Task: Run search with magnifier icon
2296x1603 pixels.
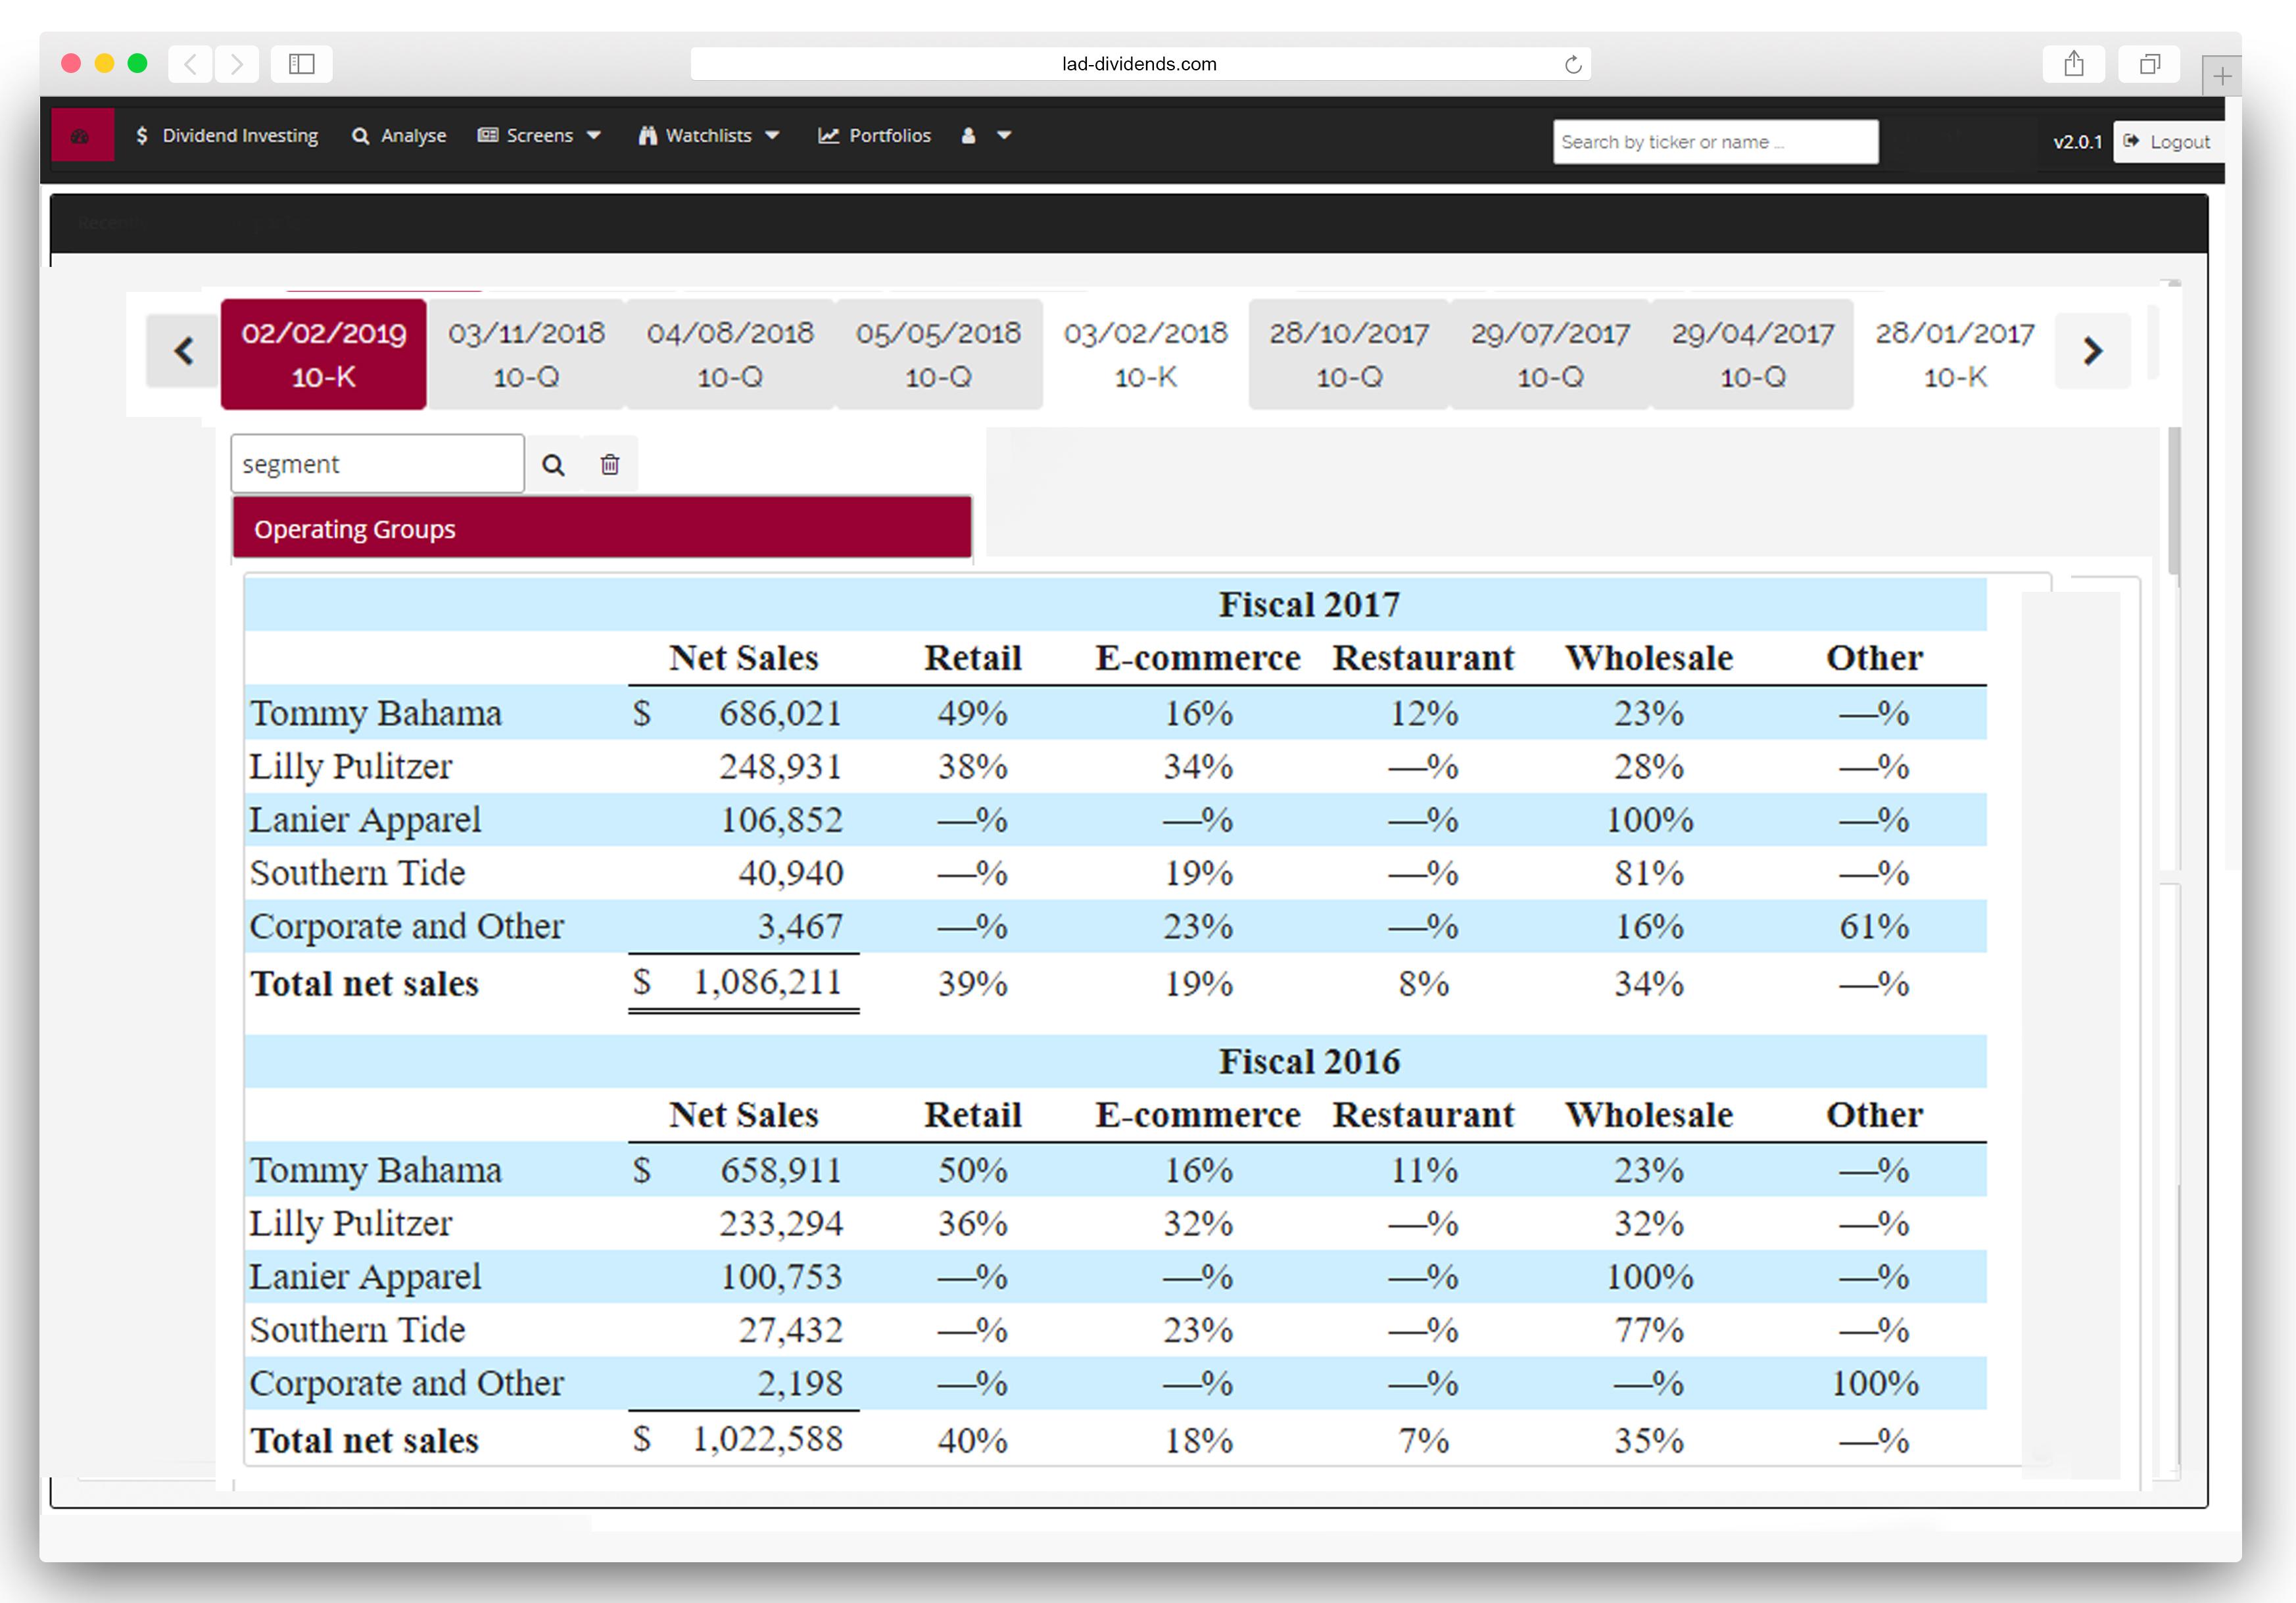Action: tap(553, 464)
